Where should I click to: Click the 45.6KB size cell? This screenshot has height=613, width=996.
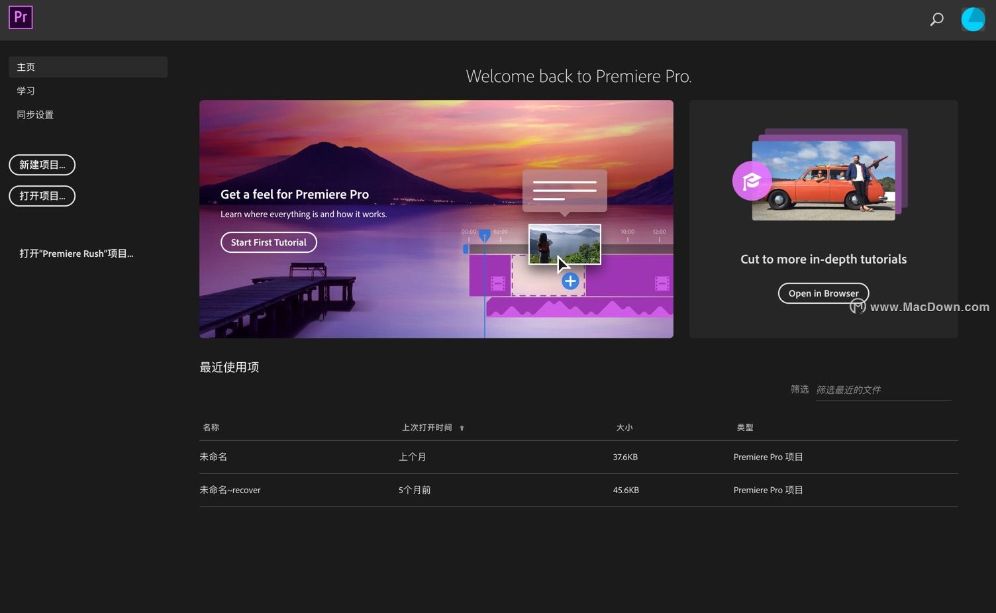626,490
